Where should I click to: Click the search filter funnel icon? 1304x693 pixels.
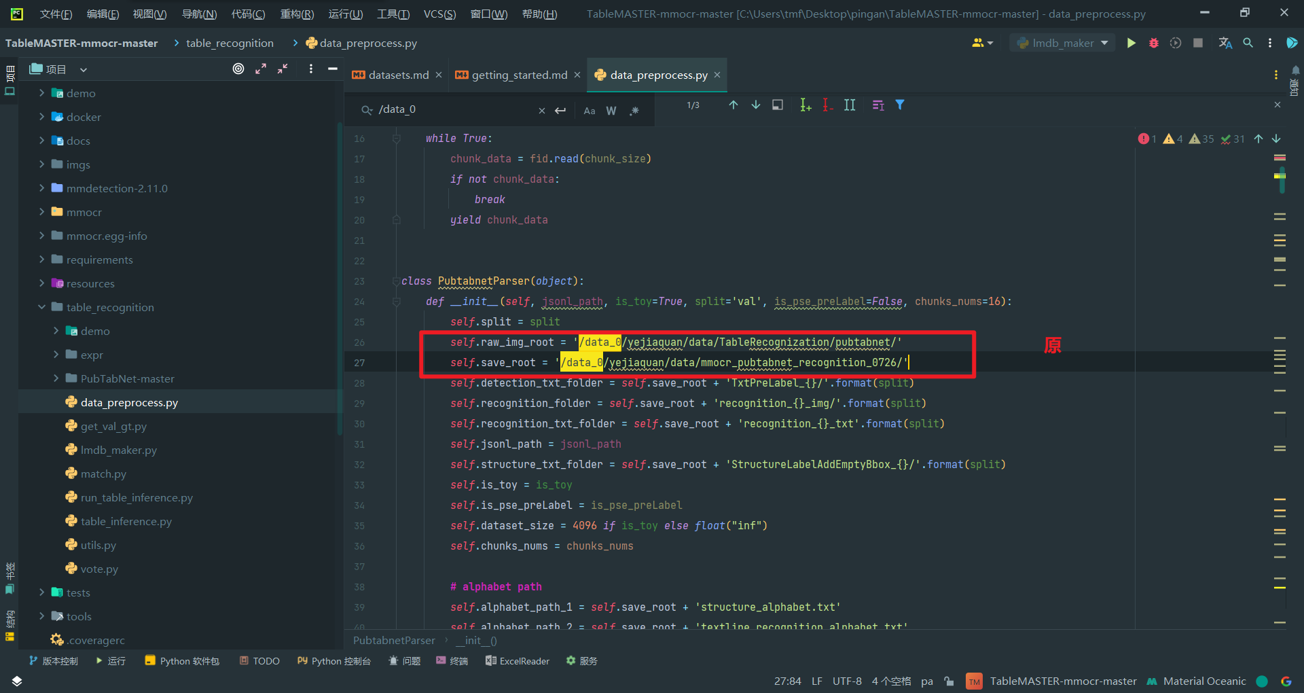coord(900,105)
